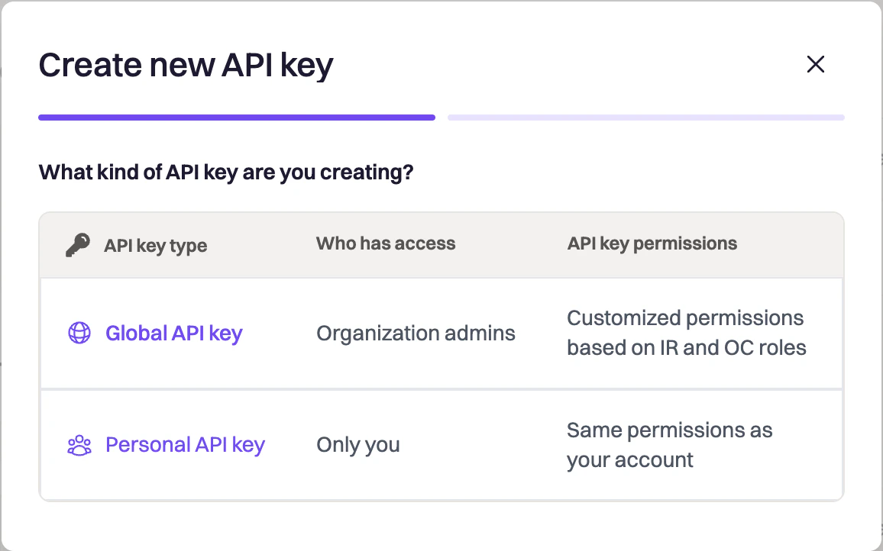Click the "API key permissions" column header
Viewport: 883px width, 551px height.
(x=652, y=244)
